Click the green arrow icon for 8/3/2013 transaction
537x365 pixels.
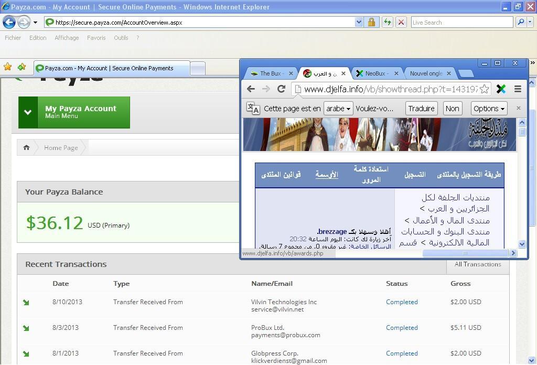tap(26, 328)
